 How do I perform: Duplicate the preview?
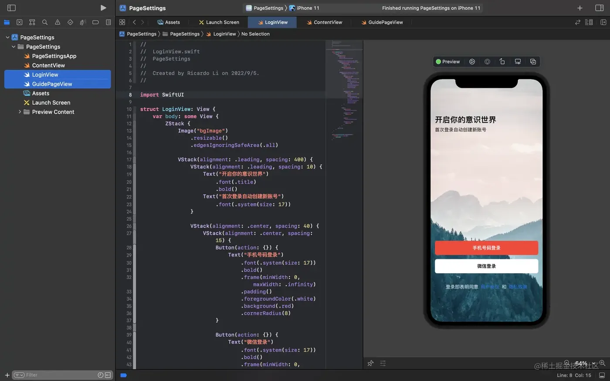click(x=533, y=62)
